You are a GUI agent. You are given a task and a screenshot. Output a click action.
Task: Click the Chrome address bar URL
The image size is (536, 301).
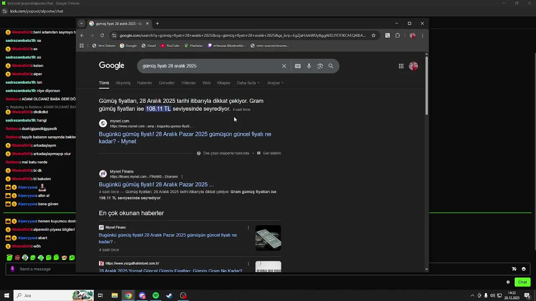coord(242,36)
